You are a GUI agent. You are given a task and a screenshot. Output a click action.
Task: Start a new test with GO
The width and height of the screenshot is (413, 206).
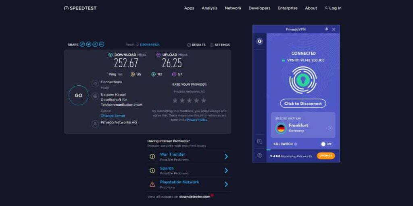tap(79, 95)
